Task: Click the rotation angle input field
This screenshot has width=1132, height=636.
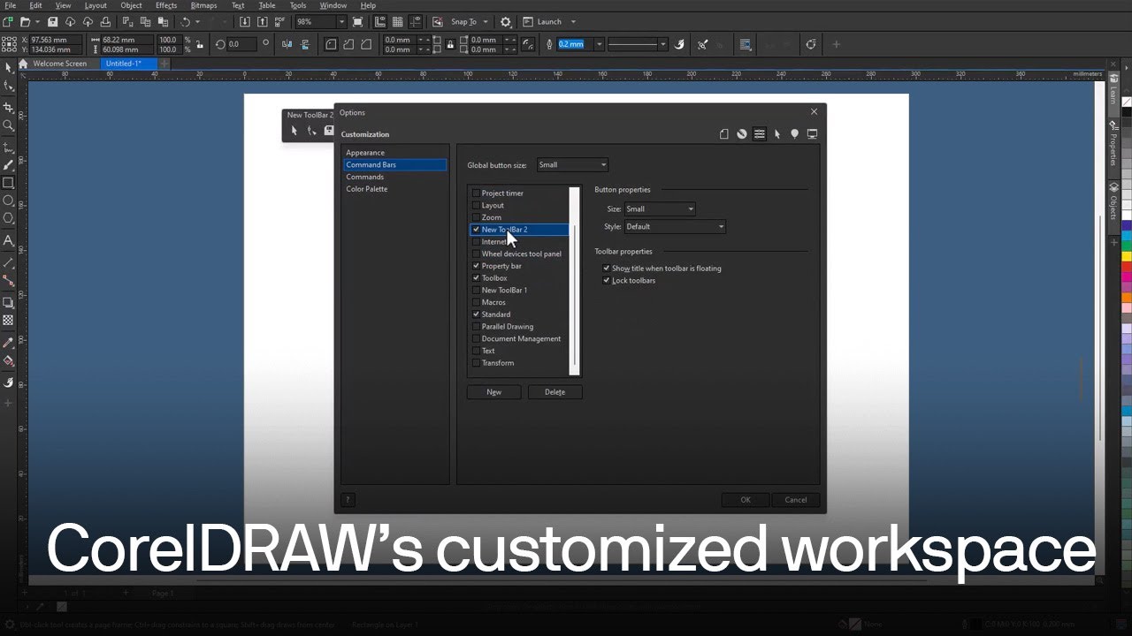Action: click(x=243, y=44)
